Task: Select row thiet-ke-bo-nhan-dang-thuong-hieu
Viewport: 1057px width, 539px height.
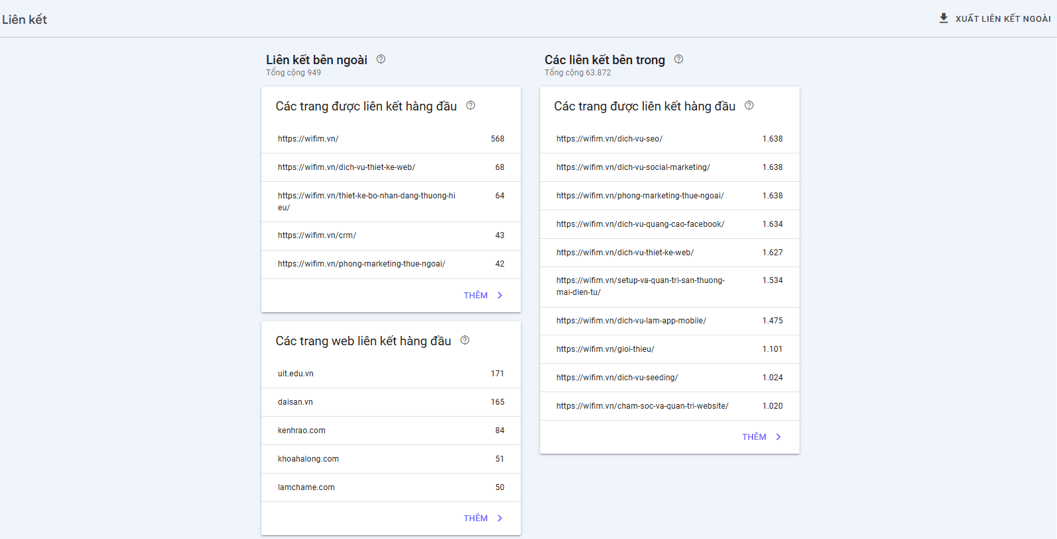Action: click(x=391, y=202)
